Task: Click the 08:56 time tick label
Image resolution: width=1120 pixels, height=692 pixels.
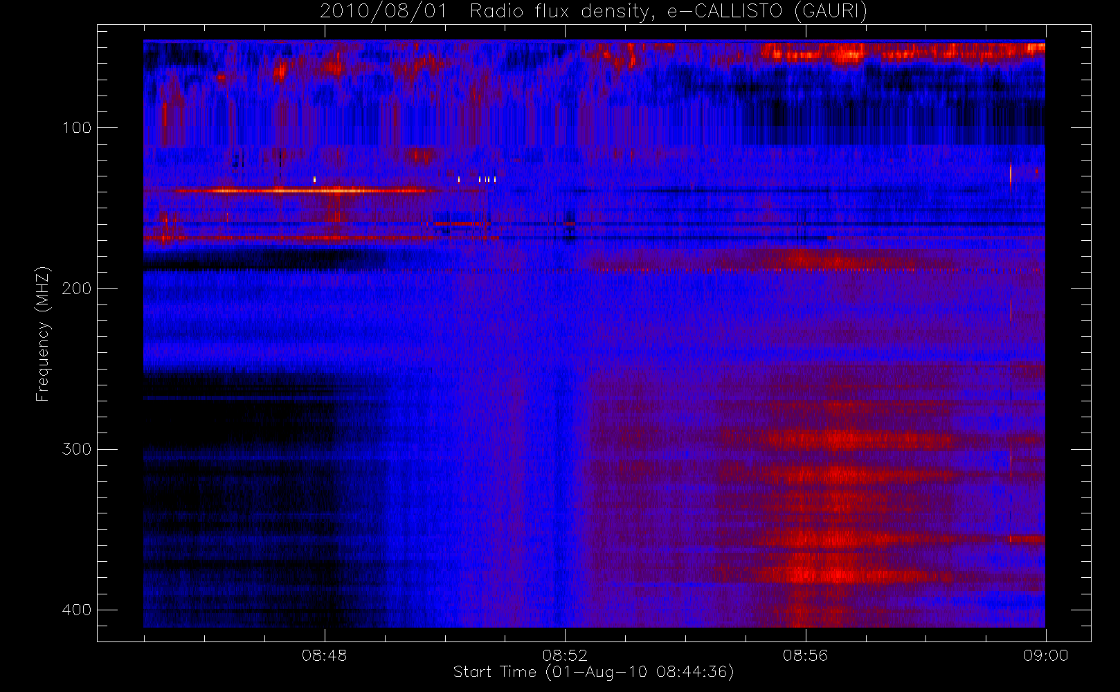Action: (805, 655)
